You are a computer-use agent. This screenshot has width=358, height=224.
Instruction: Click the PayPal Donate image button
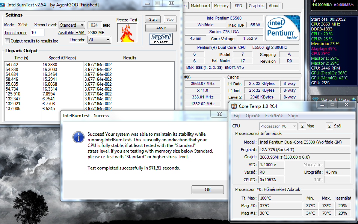tap(161, 39)
